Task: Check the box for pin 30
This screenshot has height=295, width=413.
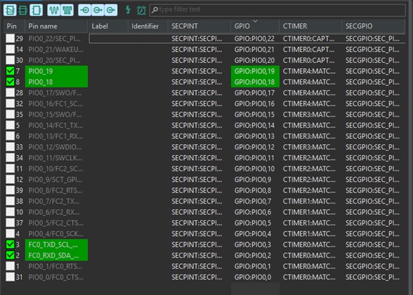Action: tap(11, 60)
